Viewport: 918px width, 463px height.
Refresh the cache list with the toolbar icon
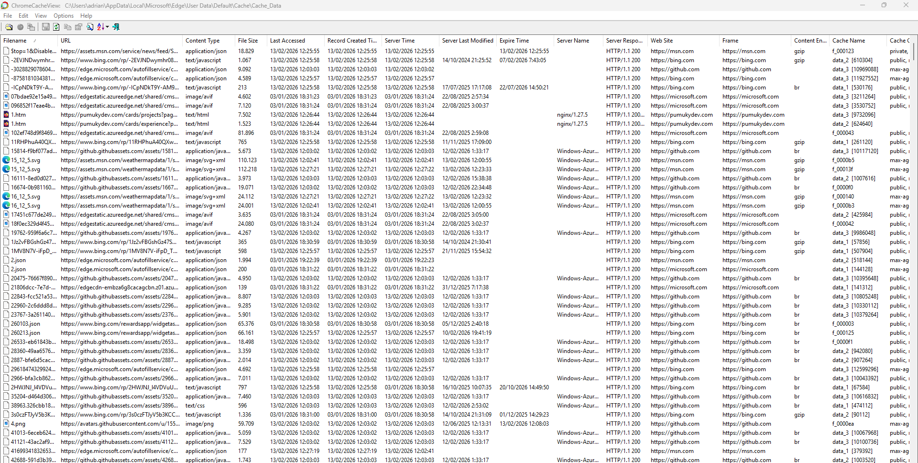pos(56,27)
